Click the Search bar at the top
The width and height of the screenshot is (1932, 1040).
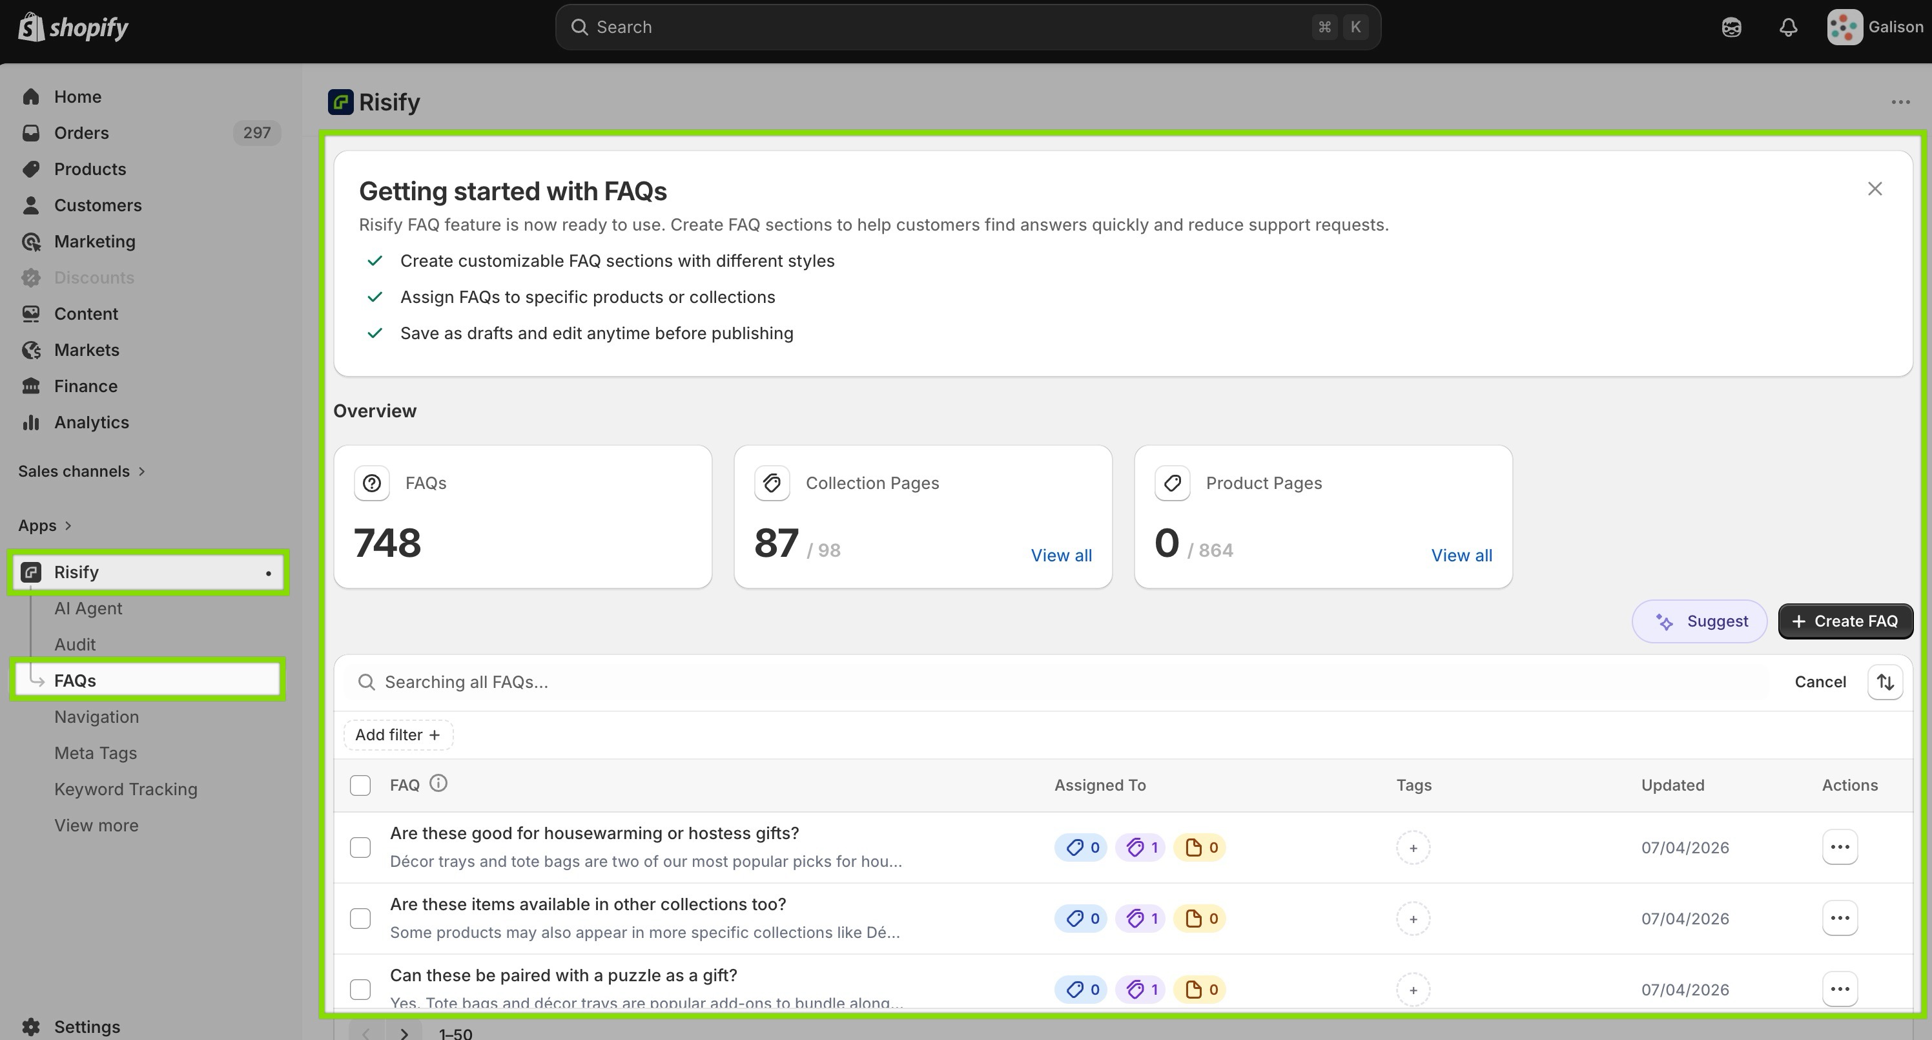(x=967, y=27)
